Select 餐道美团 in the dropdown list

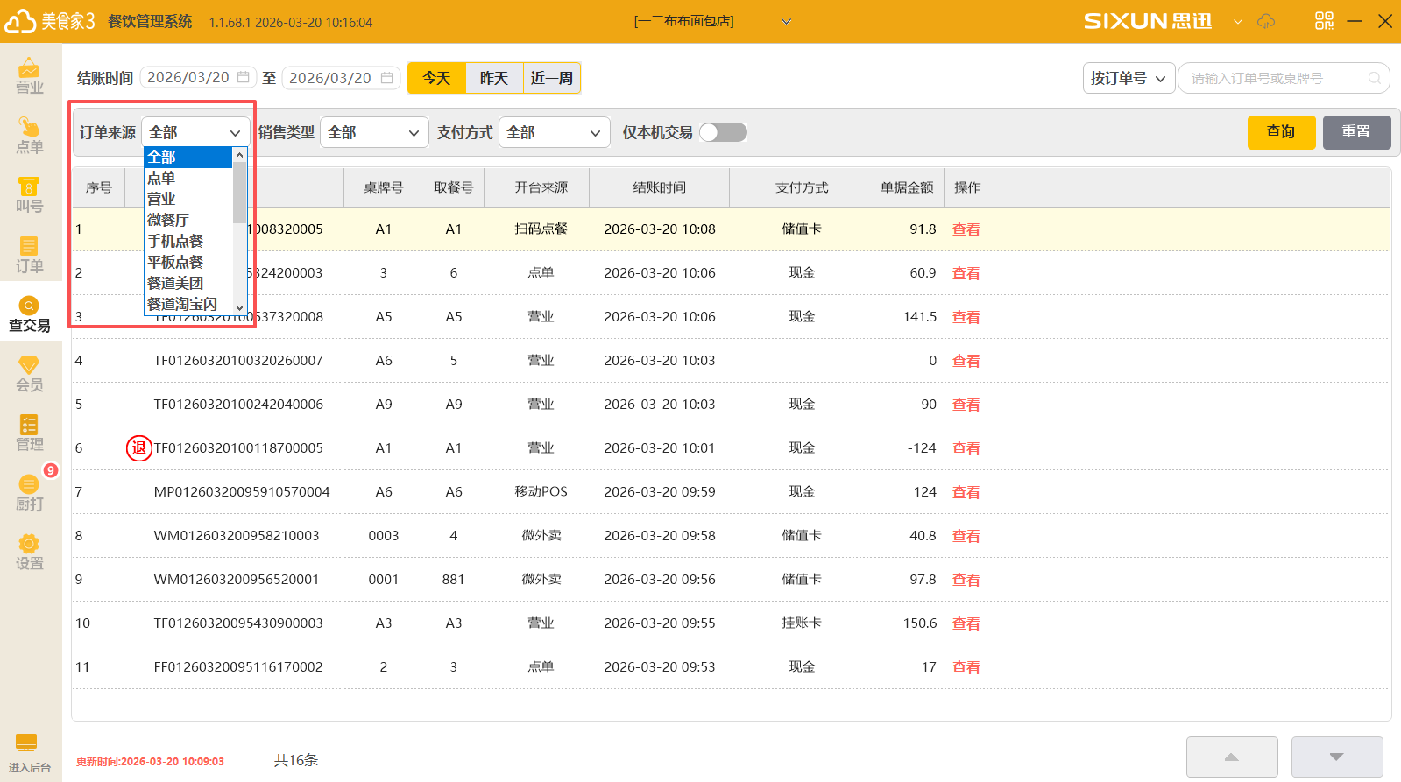pyautogui.click(x=175, y=283)
